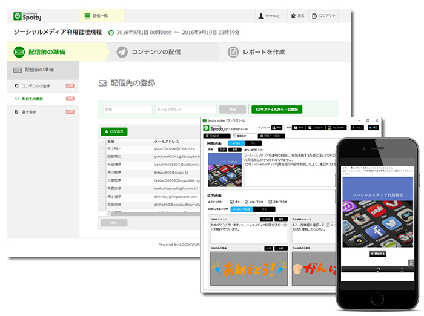Open ヘルプ help in Spotty Maker
The image size is (424, 316).
(x=357, y=128)
